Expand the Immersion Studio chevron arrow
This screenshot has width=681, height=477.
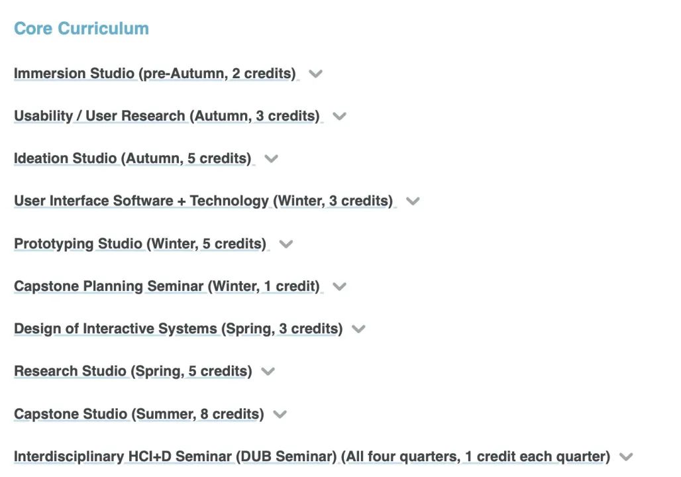point(315,74)
